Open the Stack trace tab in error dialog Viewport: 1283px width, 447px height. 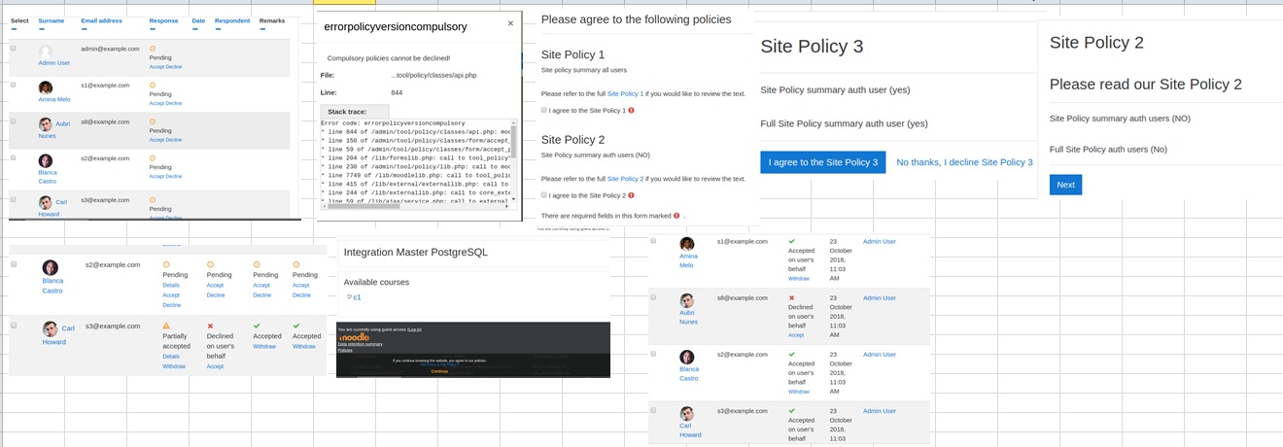pos(355,112)
